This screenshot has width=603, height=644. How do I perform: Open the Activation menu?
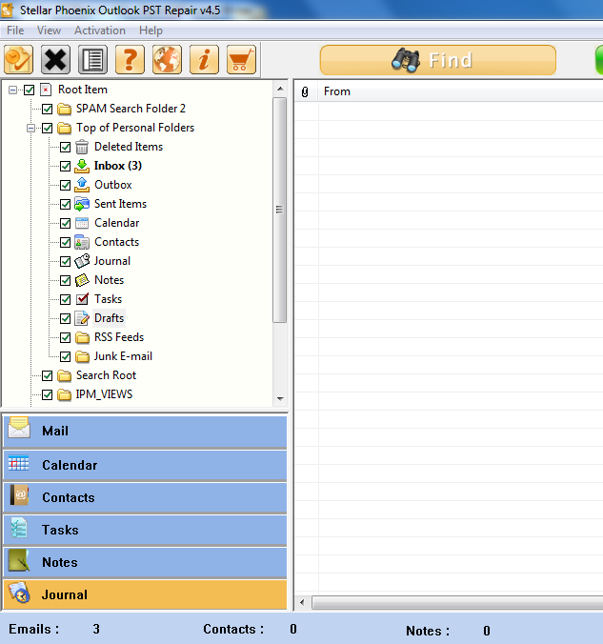coord(100,30)
